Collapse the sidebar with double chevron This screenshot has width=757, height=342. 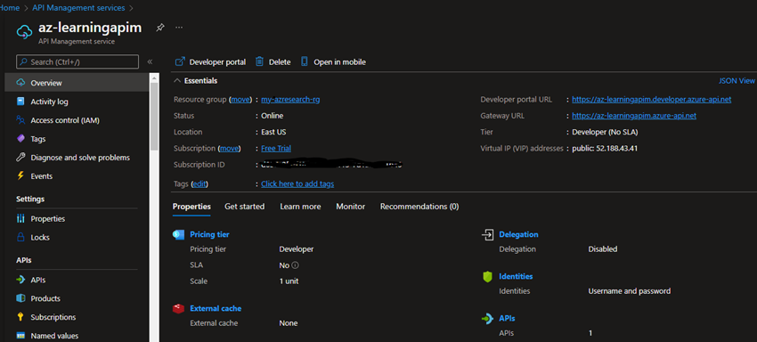150,61
